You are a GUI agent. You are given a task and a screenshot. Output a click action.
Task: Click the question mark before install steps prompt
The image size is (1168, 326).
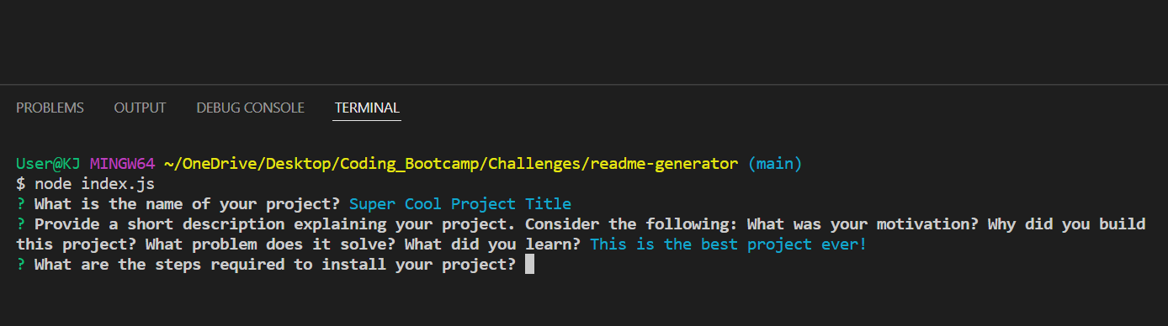pos(20,265)
